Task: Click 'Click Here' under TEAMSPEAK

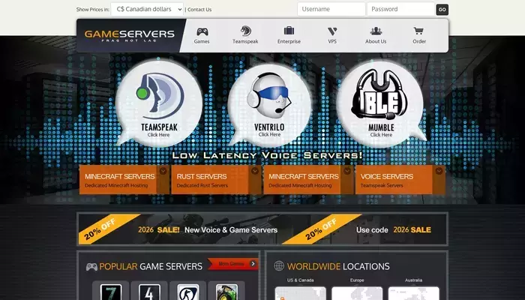Action: click(x=158, y=134)
